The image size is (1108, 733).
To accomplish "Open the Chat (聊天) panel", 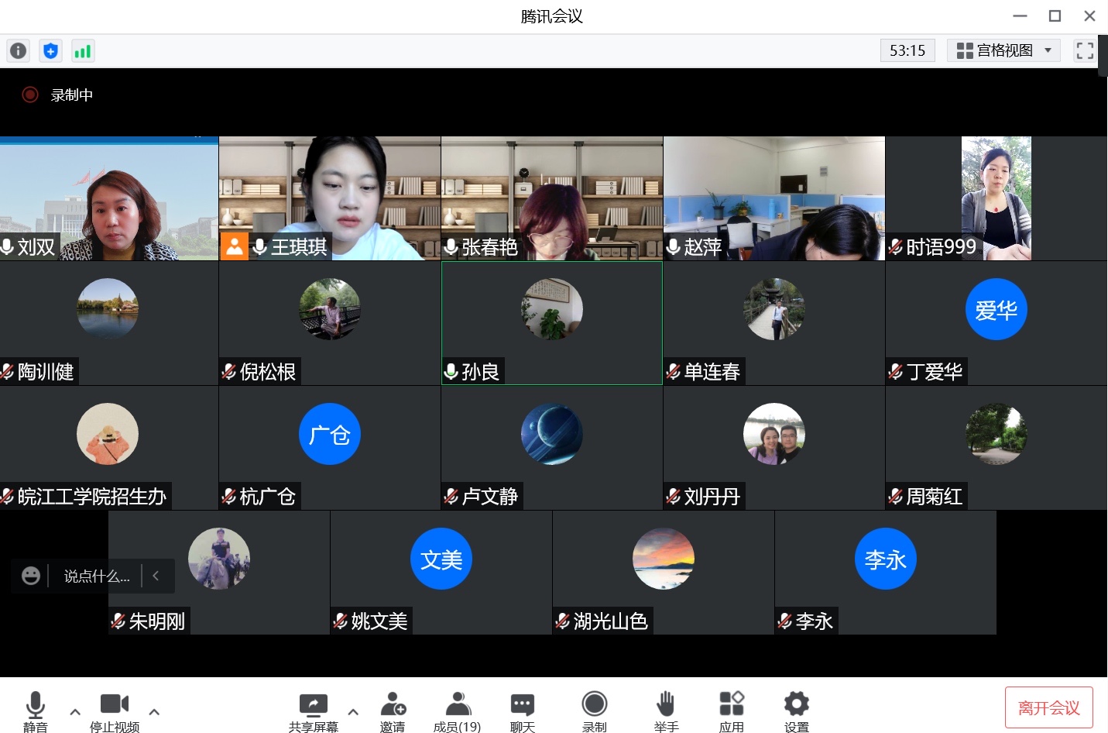I will [x=522, y=711].
